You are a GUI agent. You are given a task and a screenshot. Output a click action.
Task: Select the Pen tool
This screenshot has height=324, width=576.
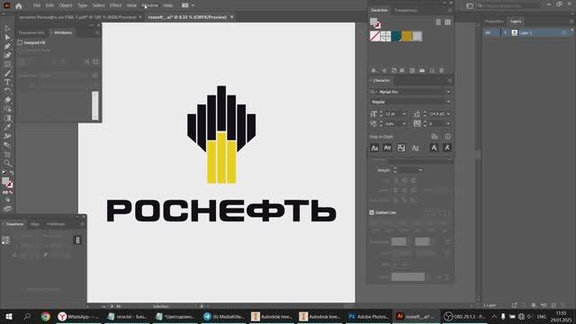tap(7, 46)
